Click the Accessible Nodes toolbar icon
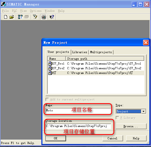 [x=20, y=17]
